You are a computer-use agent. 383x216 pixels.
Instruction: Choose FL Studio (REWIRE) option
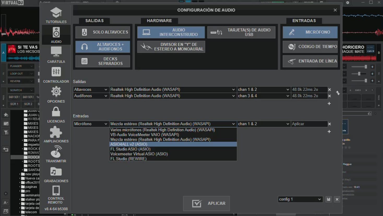(173, 159)
